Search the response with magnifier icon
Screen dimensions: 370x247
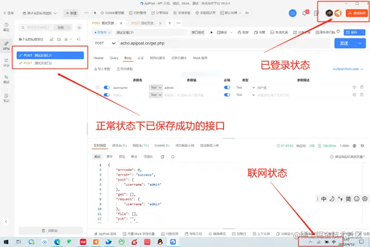tap(173, 156)
